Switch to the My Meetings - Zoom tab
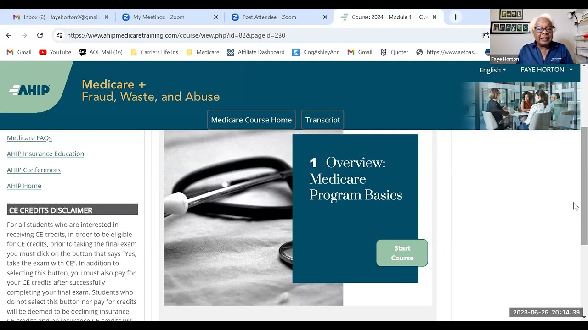 click(169, 17)
